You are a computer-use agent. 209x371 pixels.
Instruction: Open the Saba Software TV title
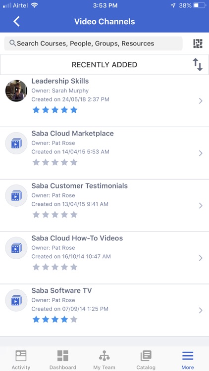(x=61, y=290)
